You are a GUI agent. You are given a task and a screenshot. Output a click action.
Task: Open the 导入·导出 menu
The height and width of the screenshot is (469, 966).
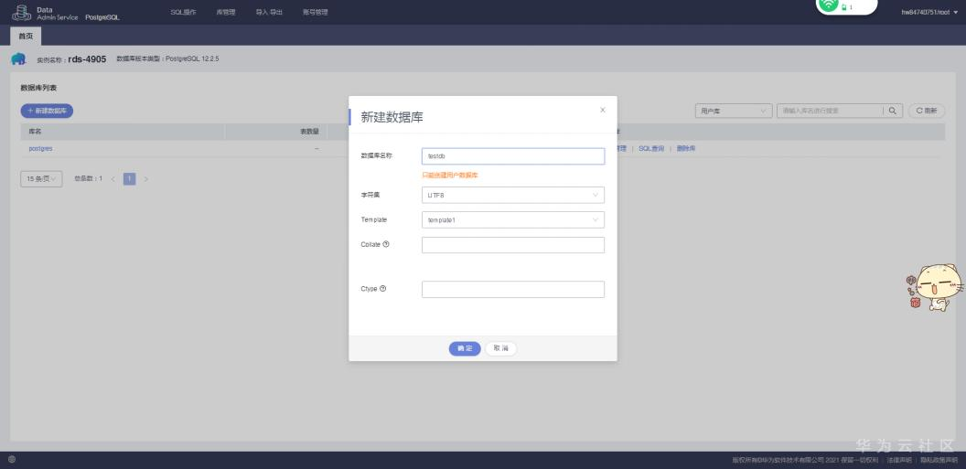click(x=269, y=12)
